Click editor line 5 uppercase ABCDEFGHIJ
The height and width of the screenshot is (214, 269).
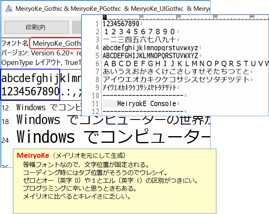(x=150, y=56)
